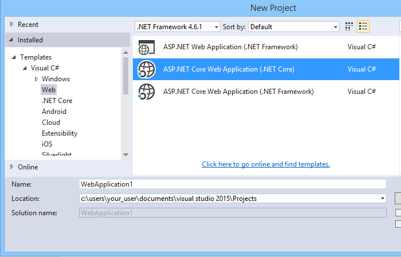Select the Cloud template category
The height and width of the screenshot is (257, 401).
click(51, 122)
